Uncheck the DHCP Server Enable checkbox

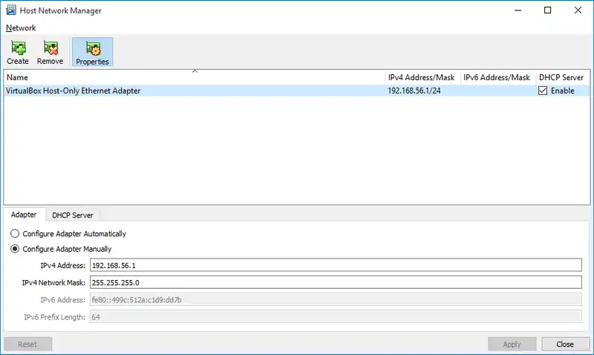point(543,91)
